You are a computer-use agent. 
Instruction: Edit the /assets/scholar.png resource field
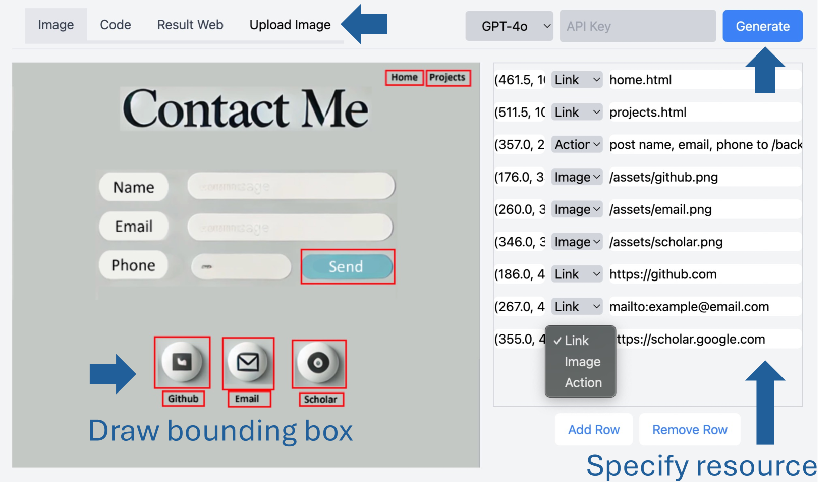(x=705, y=242)
